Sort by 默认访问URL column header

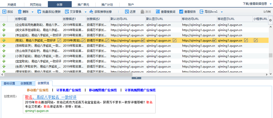point(128,19)
